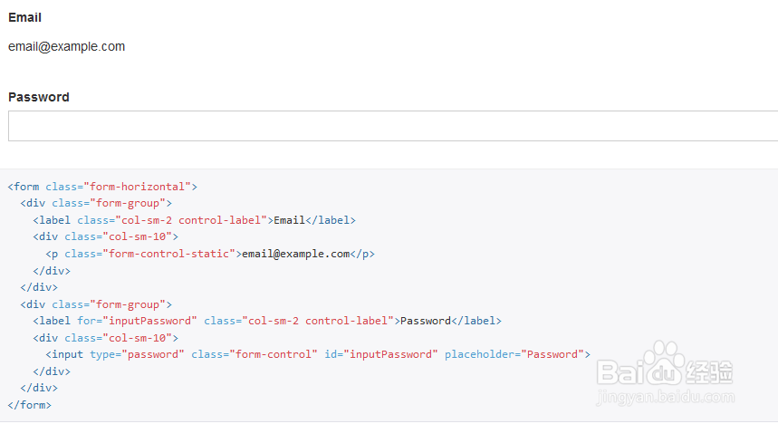Click the Email text between label tags in code
Screen dimensions: 778x424
289,220
